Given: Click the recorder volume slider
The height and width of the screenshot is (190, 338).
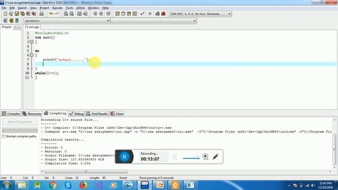Looking at the screenshot, I should [x=191, y=158].
